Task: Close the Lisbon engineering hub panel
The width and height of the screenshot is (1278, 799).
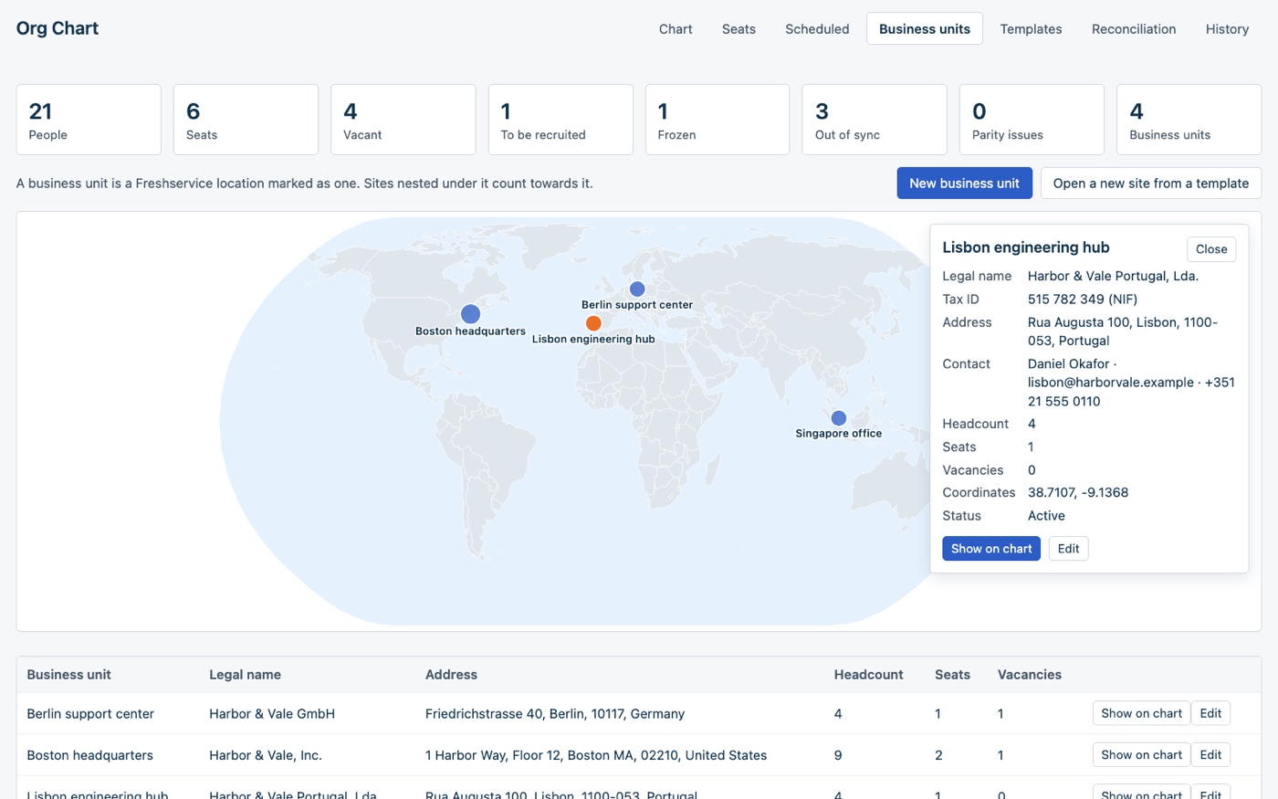Action: pos(1211,249)
